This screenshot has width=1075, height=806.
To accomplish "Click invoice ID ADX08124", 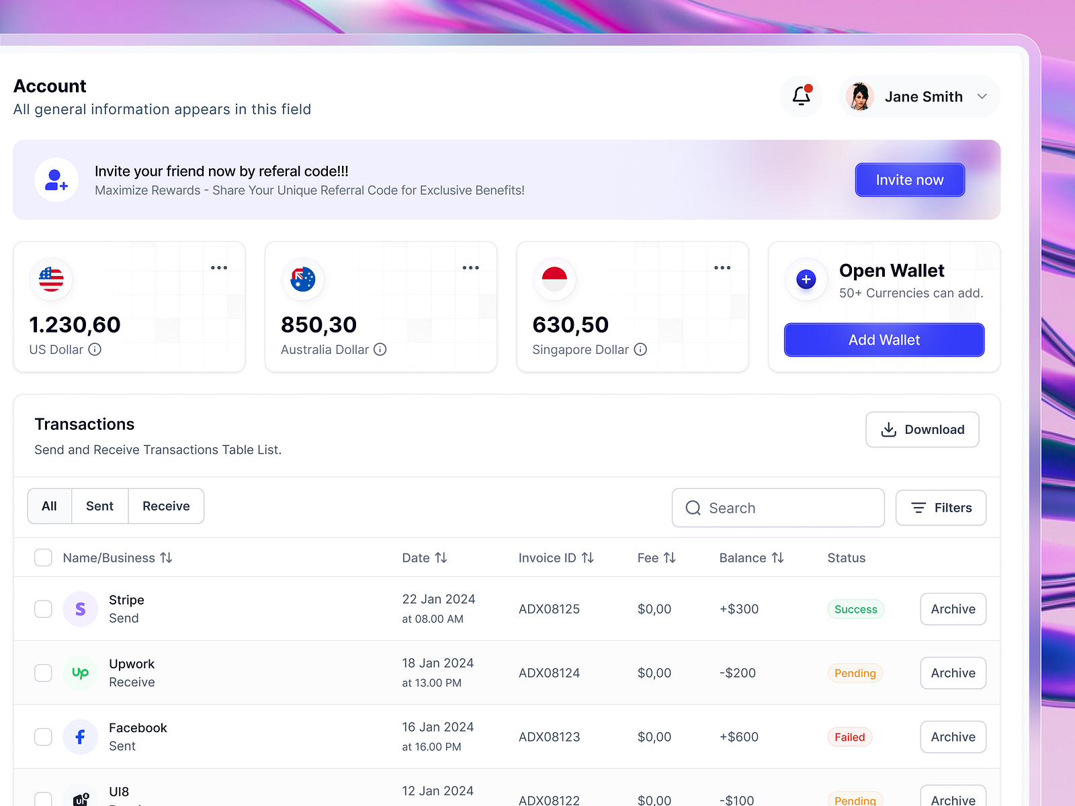I will point(549,673).
